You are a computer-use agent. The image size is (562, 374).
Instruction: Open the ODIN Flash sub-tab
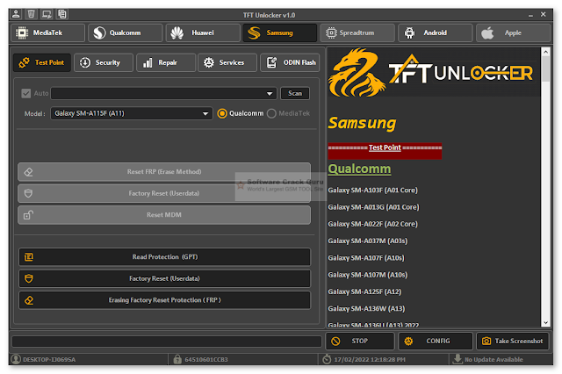click(290, 62)
